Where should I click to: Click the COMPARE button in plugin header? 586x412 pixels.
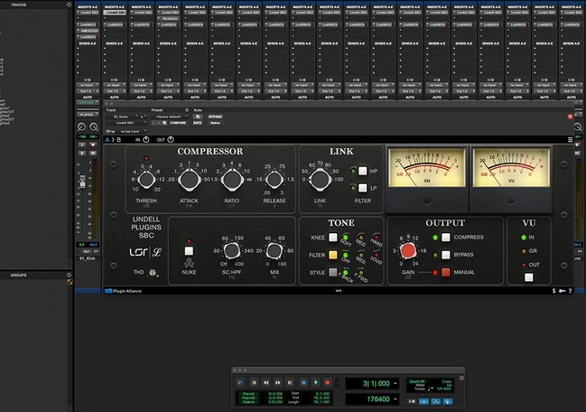[177, 123]
